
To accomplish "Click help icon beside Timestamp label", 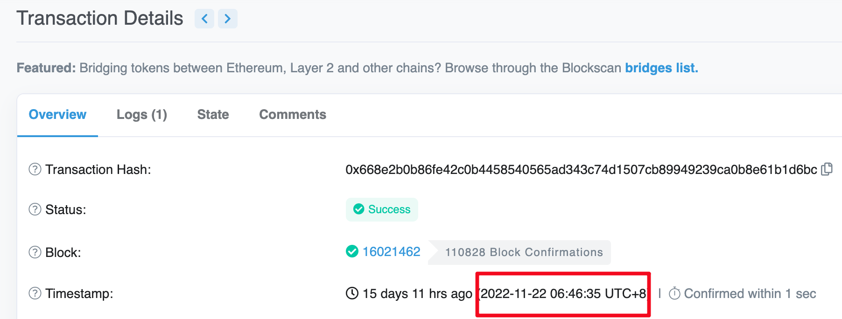I will 35,293.
